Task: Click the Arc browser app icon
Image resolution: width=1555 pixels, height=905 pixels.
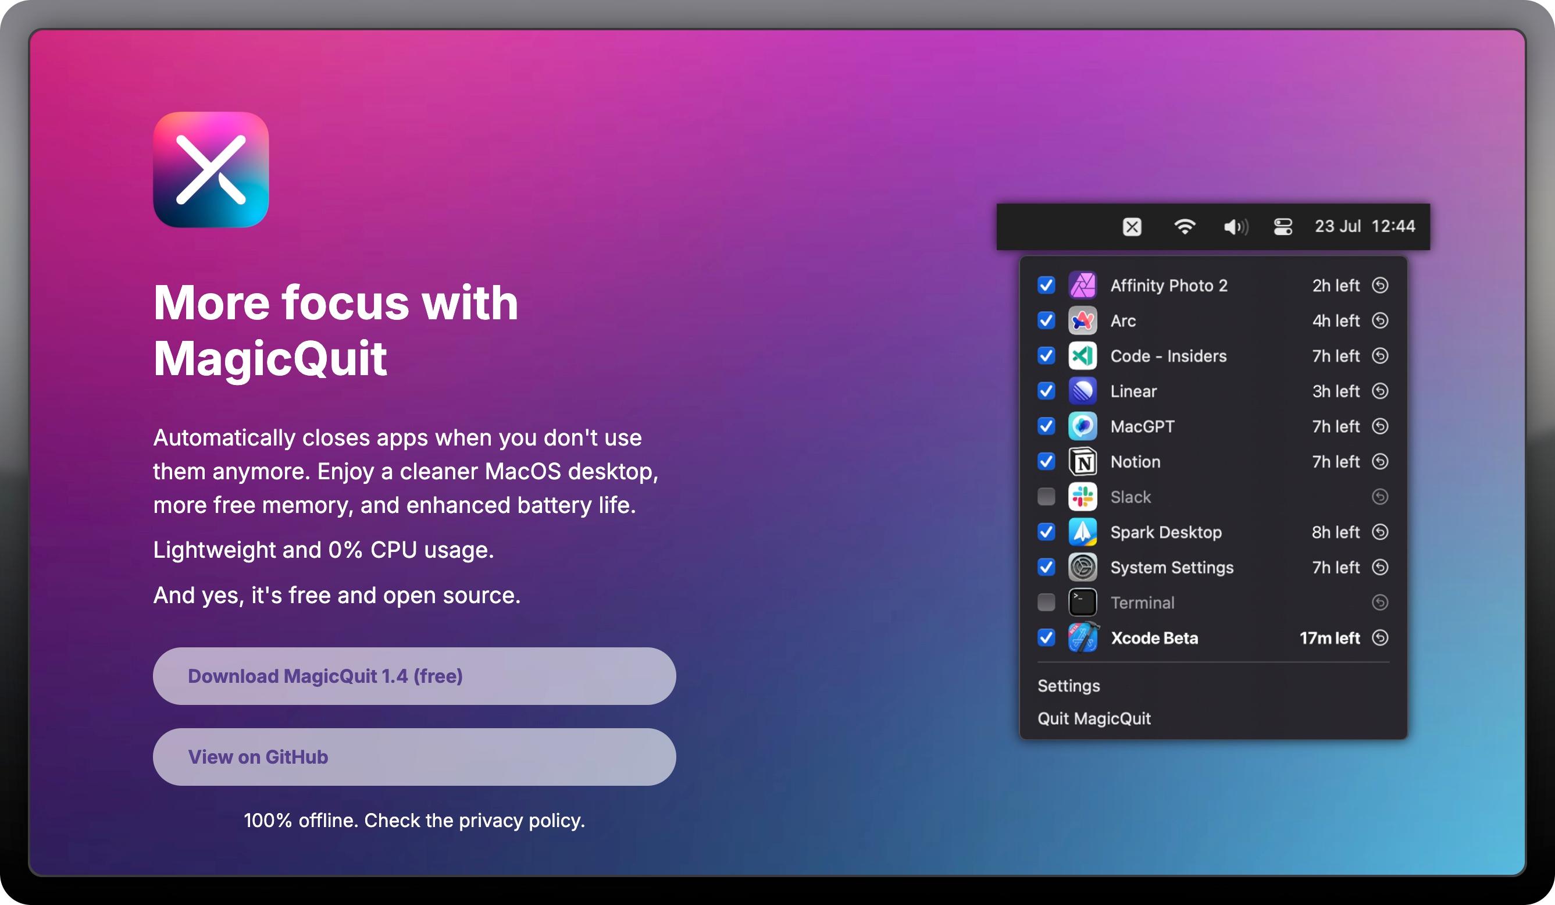Action: coord(1082,320)
